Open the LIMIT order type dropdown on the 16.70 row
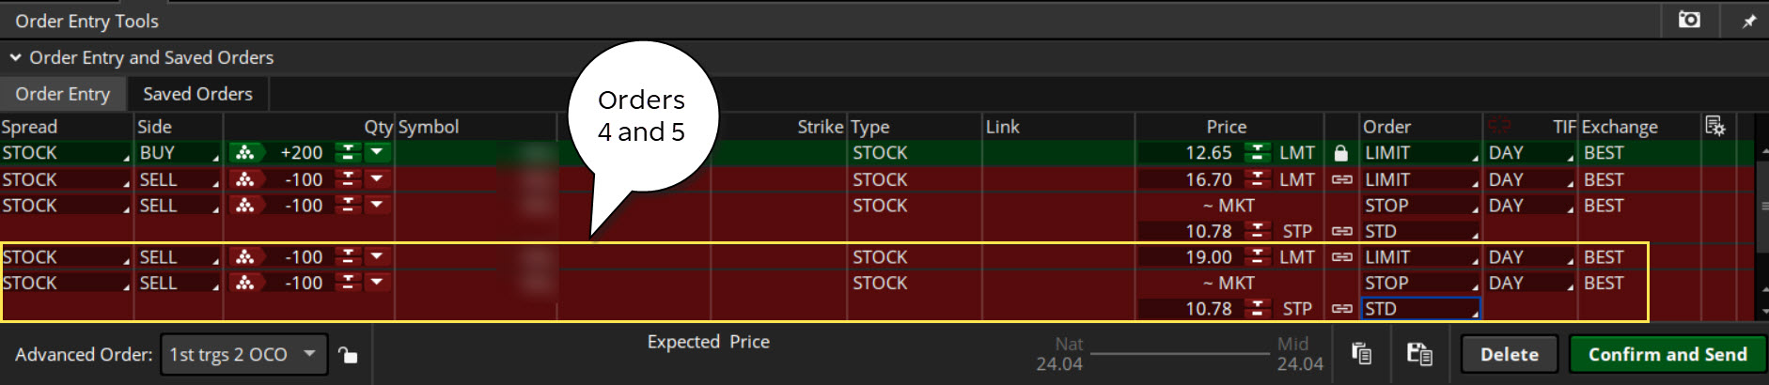This screenshot has height=385, width=1769. 1420,179
